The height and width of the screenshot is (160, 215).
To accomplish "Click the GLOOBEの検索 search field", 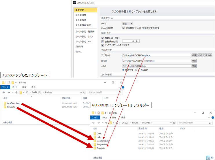I will coord(195,123).
